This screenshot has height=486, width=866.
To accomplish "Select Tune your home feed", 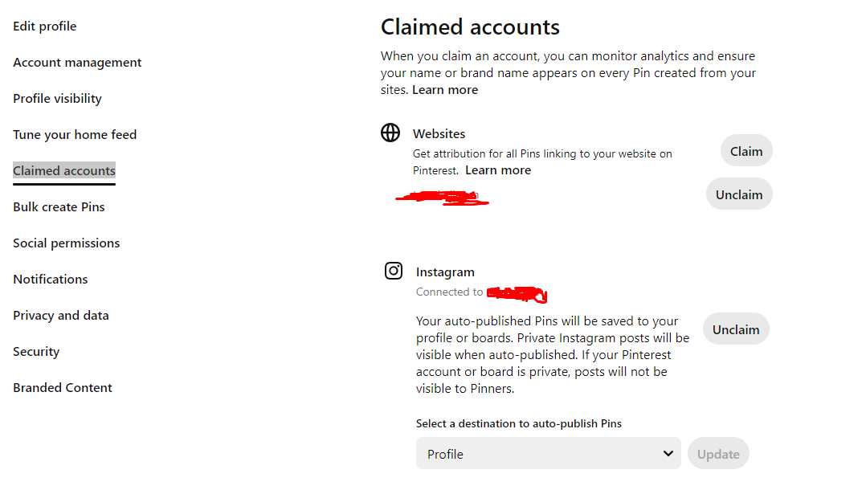I will [x=75, y=135].
